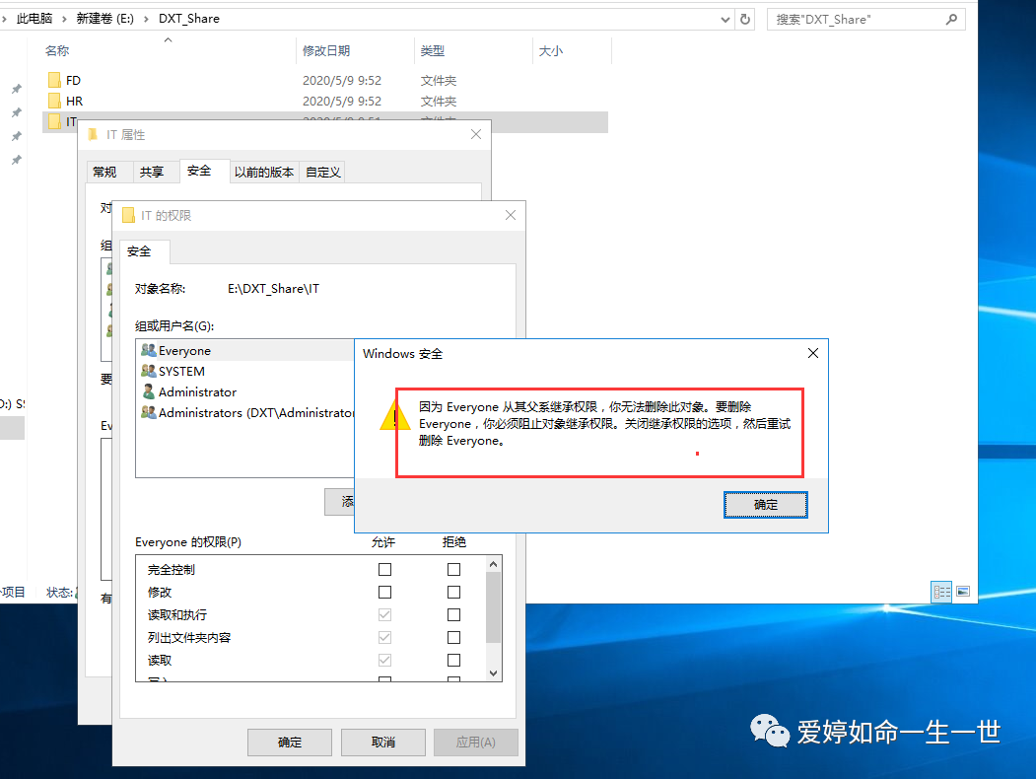
Task: Select the Administrator user icon
Action: 149,391
